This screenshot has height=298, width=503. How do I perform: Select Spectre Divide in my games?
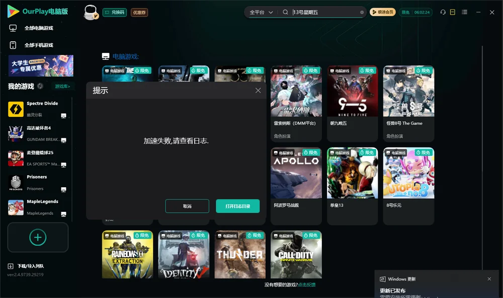[39, 109]
